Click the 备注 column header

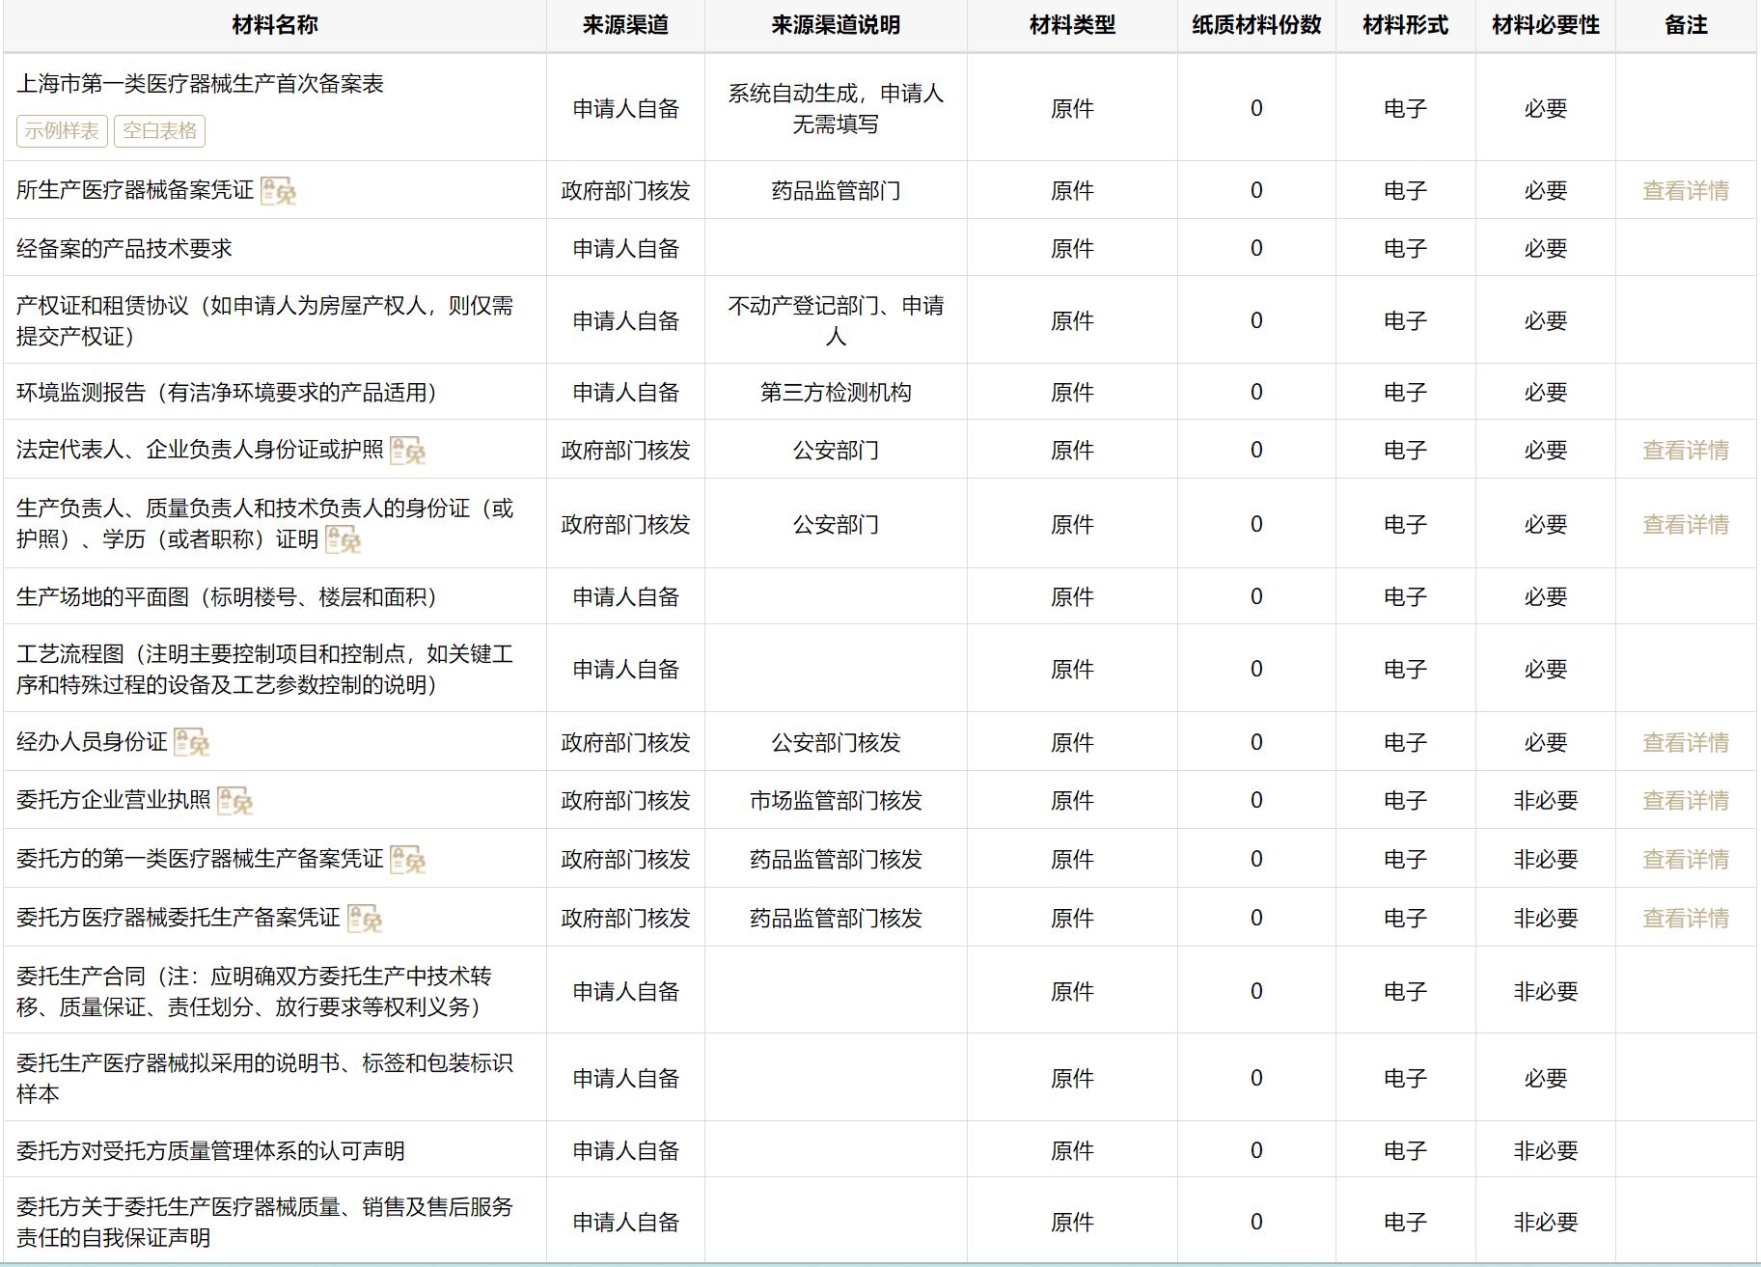[1686, 26]
